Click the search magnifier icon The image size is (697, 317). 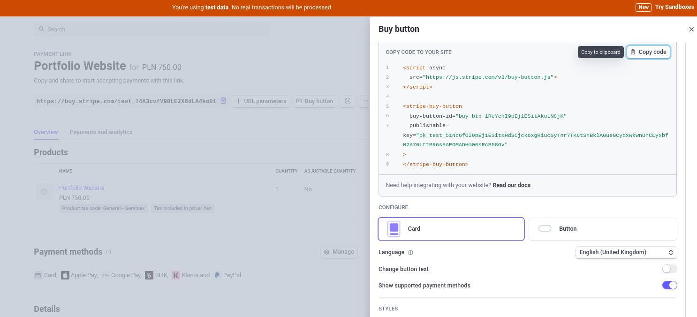pos(41,29)
